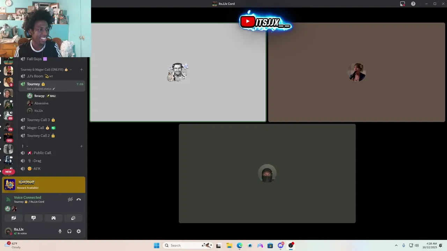Focus the ItsJJx bottom video tile
447x251 pixels.
pyautogui.click(x=267, y=173)
